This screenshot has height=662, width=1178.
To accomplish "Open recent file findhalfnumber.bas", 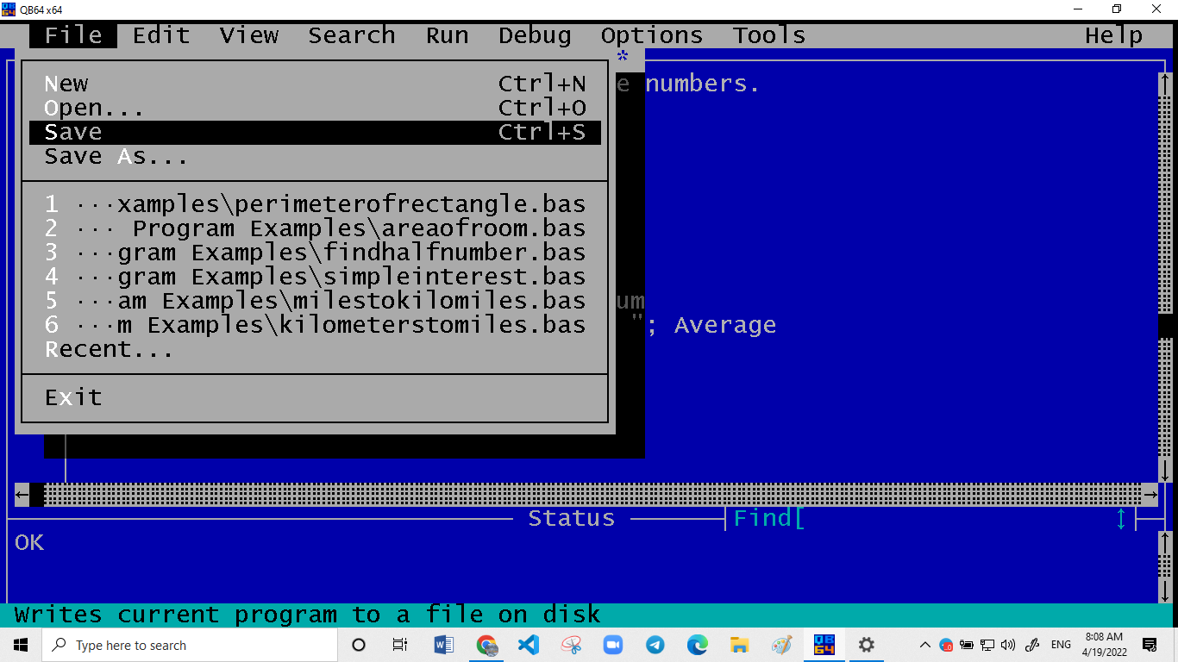I will 315,253.
